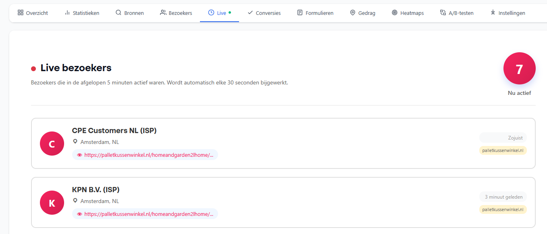Image resolution: width=547 pixels, height=234 pixels.
Task: Click the Nu actief label
Action: [x=519, y=93]
